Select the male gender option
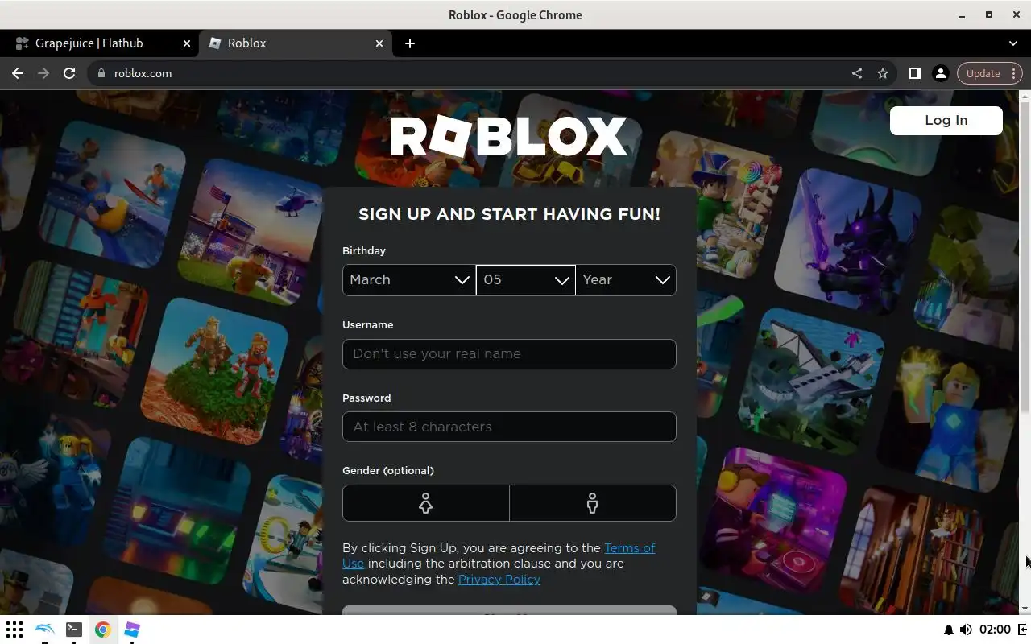This screenshot has width=1031, height=644. point(593,503)
